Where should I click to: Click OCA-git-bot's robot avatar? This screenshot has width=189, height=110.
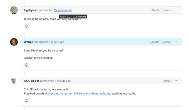click(14, 81)
